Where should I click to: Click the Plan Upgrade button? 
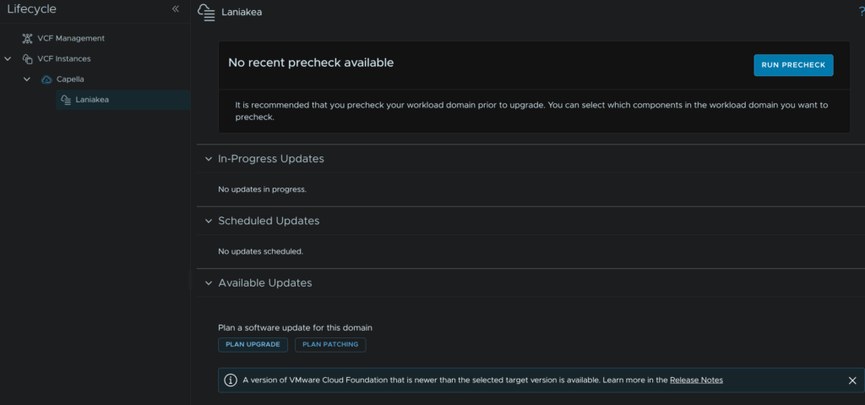[253, 344]
